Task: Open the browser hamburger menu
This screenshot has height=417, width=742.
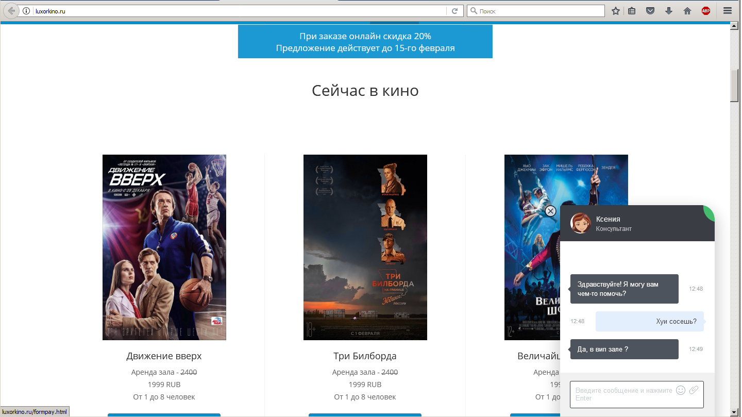Action: [727, 11]
